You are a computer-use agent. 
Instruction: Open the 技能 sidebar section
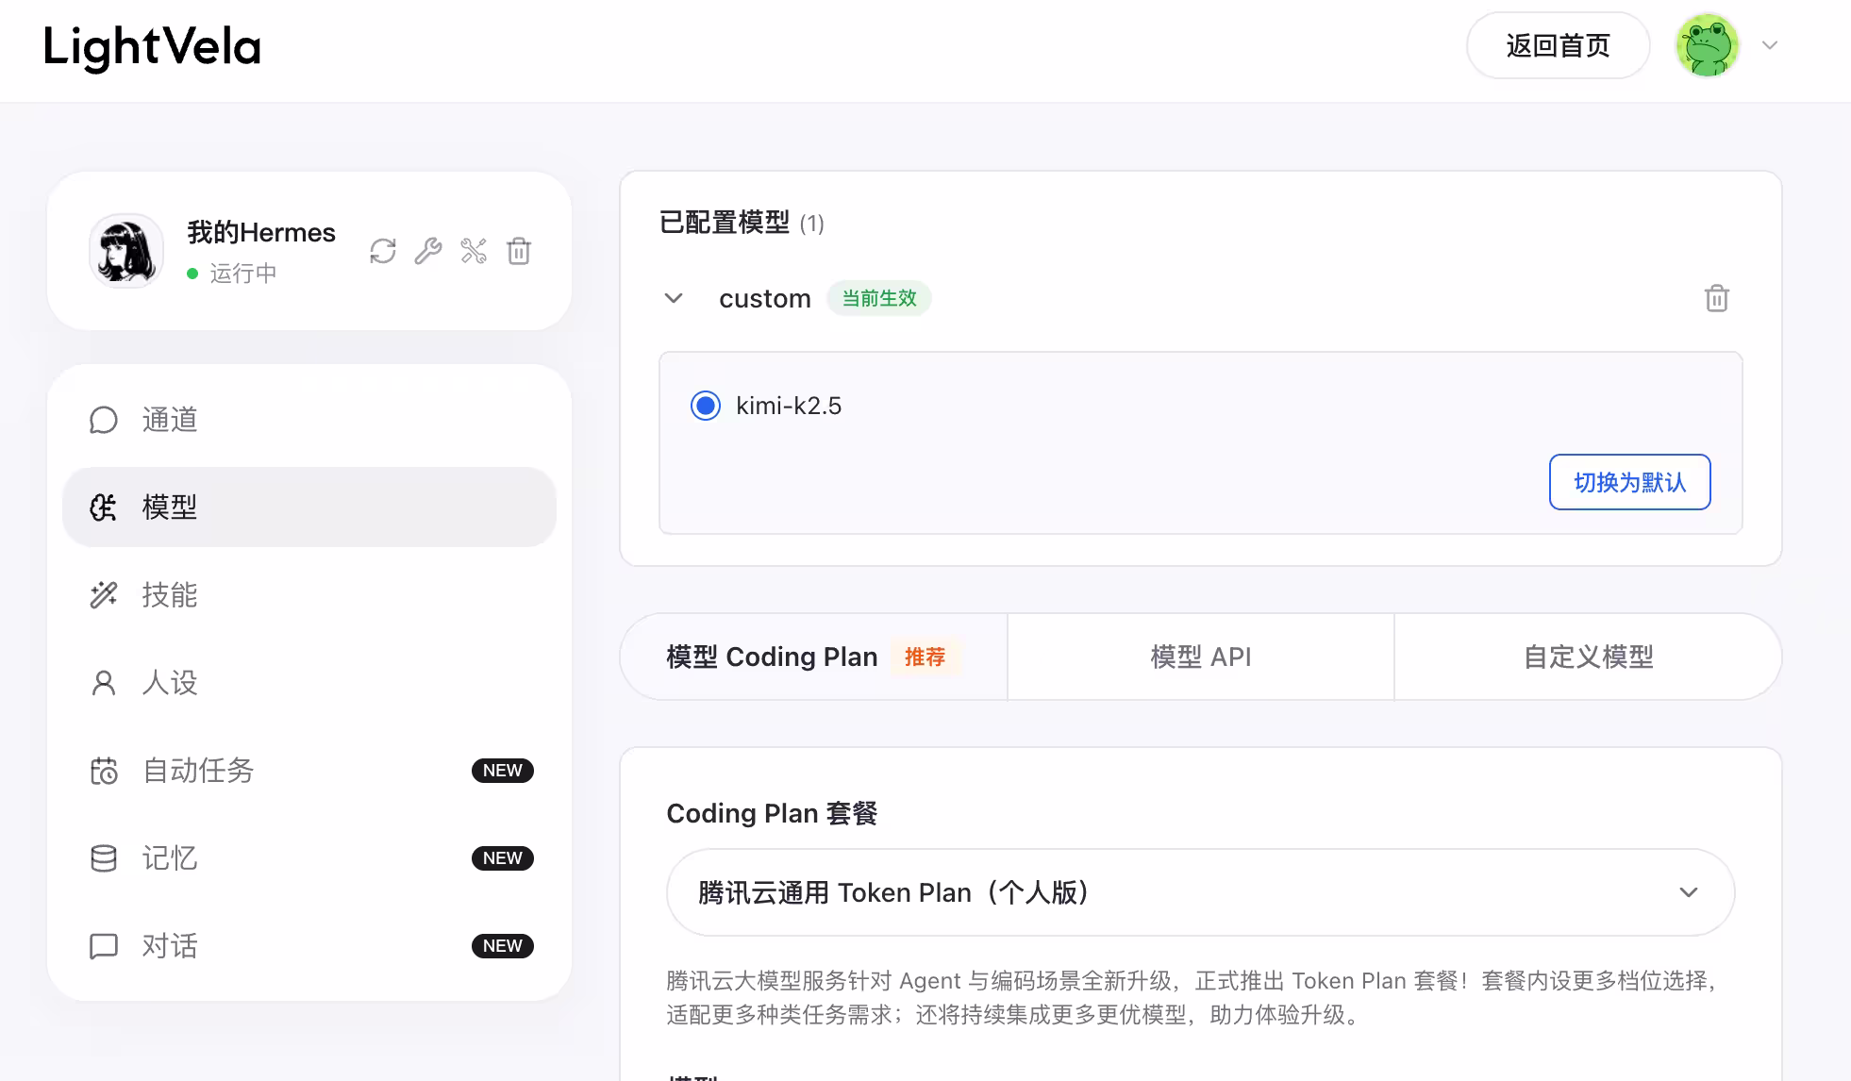(x=309, y=595)
